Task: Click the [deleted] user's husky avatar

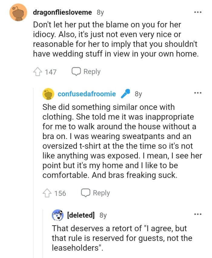Action: pos(57,215)
